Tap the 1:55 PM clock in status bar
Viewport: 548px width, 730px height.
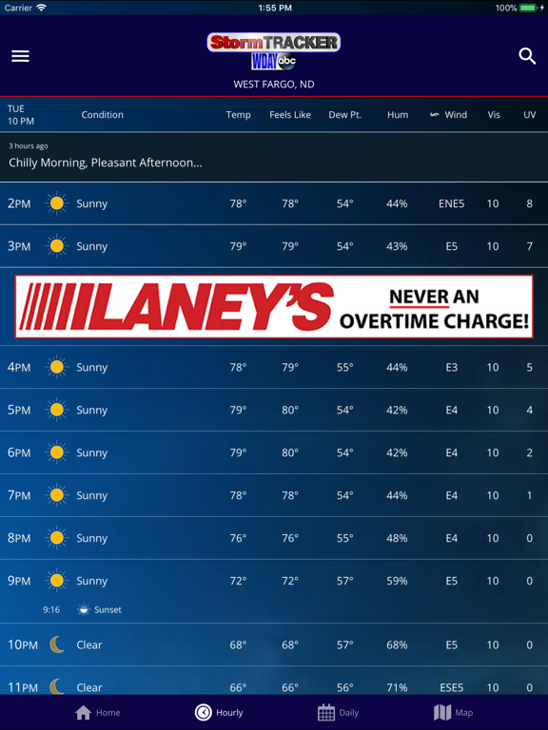click(x=274, y=8)
